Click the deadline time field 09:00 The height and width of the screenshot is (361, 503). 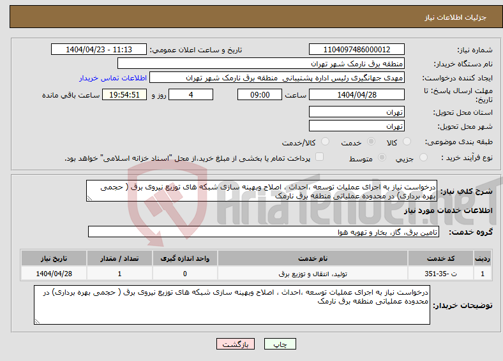260,94
